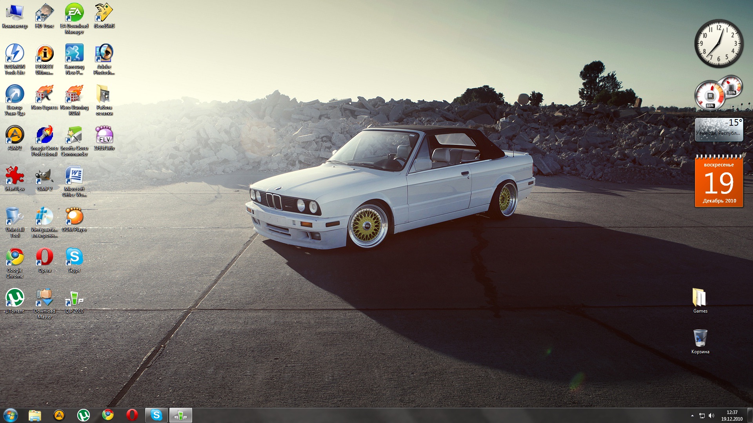The height and width of the screenshot is (423, 753).
Task: Open the Adobe Photoshop shortcut
Action: point(104,54)
